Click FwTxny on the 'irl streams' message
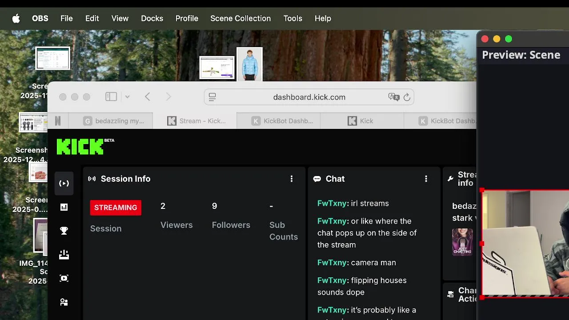 click(x=332, y=204)
